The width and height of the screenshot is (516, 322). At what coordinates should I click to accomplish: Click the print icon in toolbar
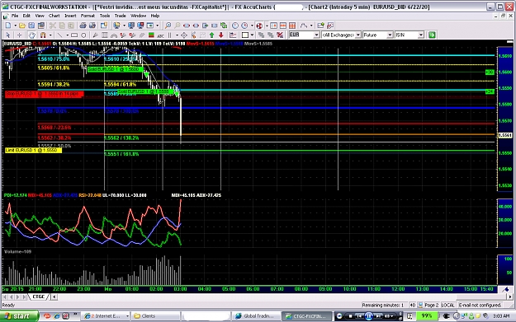pyautogui.click(x=83, y=26)
